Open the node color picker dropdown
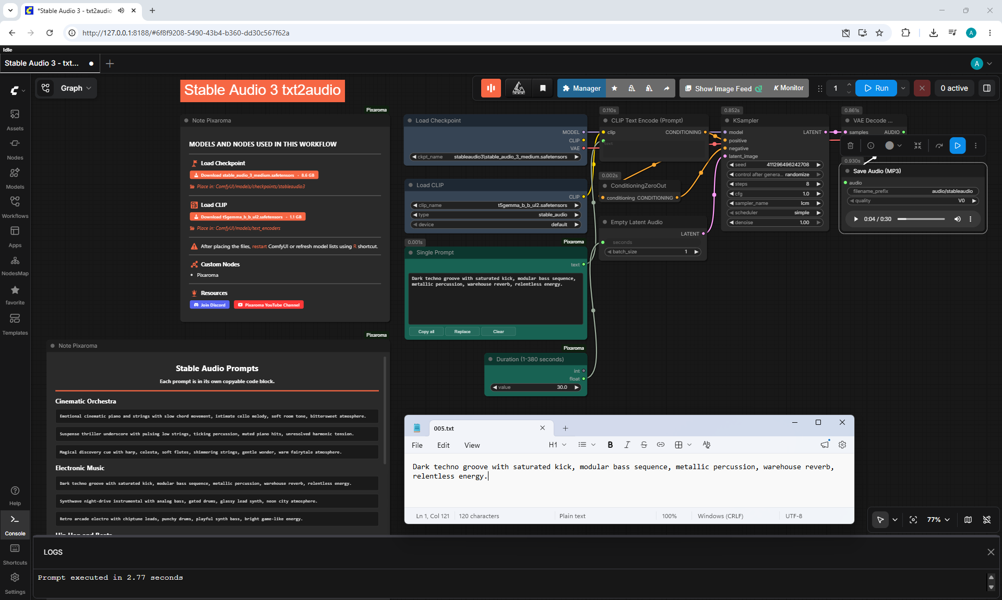The image size is (1002, 600). [x=893, y=145]
